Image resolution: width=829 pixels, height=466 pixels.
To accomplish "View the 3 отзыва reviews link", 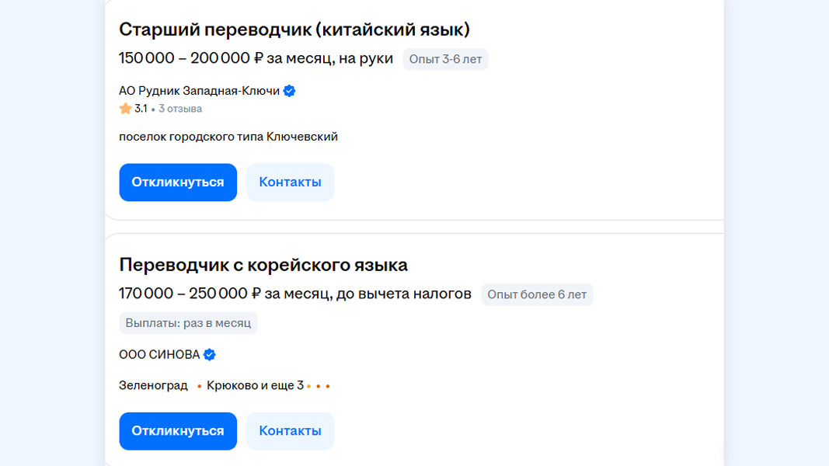I will coord(180,109).
